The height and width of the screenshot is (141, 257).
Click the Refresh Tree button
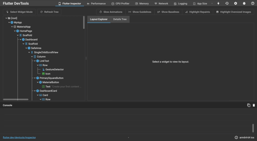pos(49,12)
